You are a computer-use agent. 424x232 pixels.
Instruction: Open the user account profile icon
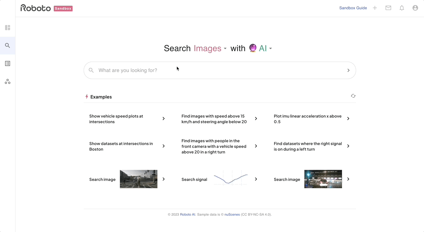[x=415, y=8]
